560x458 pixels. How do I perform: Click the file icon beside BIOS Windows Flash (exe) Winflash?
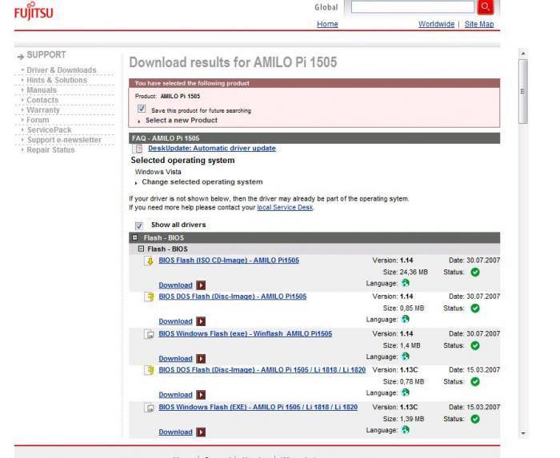click(150, 334)
